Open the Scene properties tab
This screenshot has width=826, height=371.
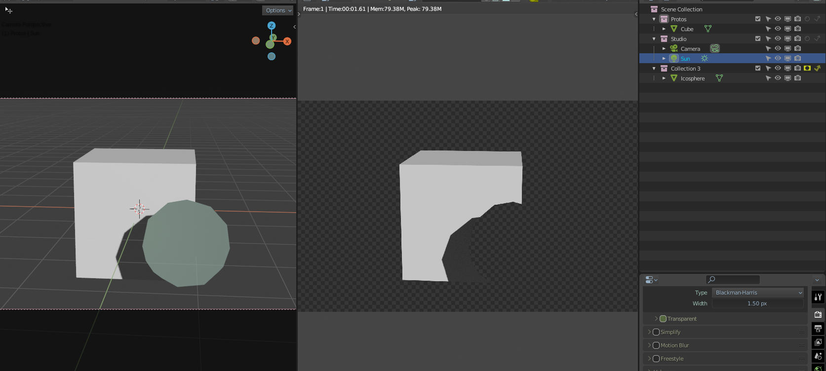coord(818,356)
